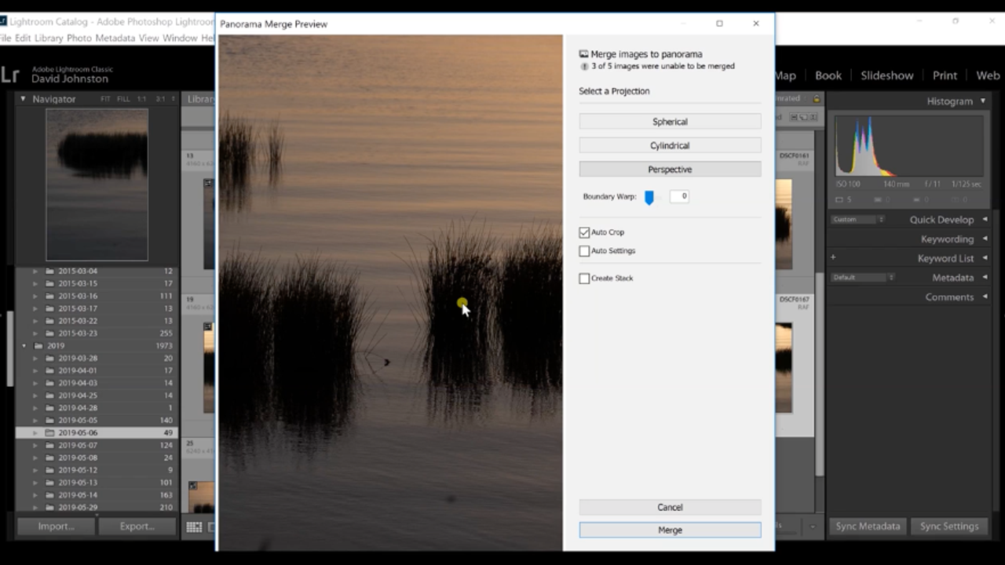This screenshot has width=1005, height=565.
Task: Select the Spherical projection
Action: click(x=670, y=122)
